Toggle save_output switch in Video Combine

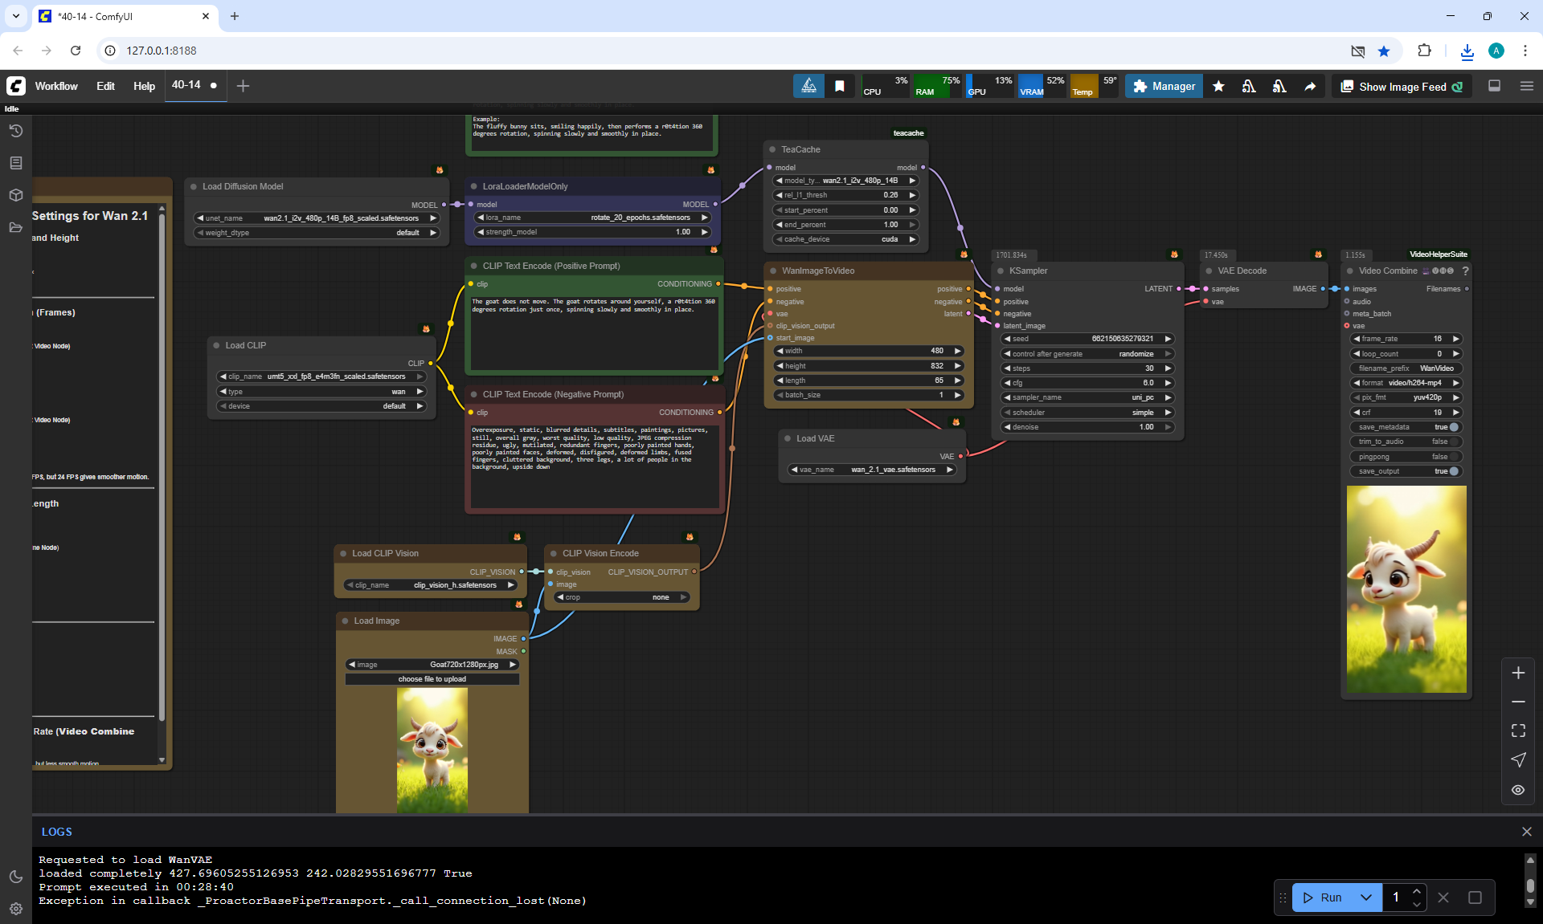(x=1453, y=471)
